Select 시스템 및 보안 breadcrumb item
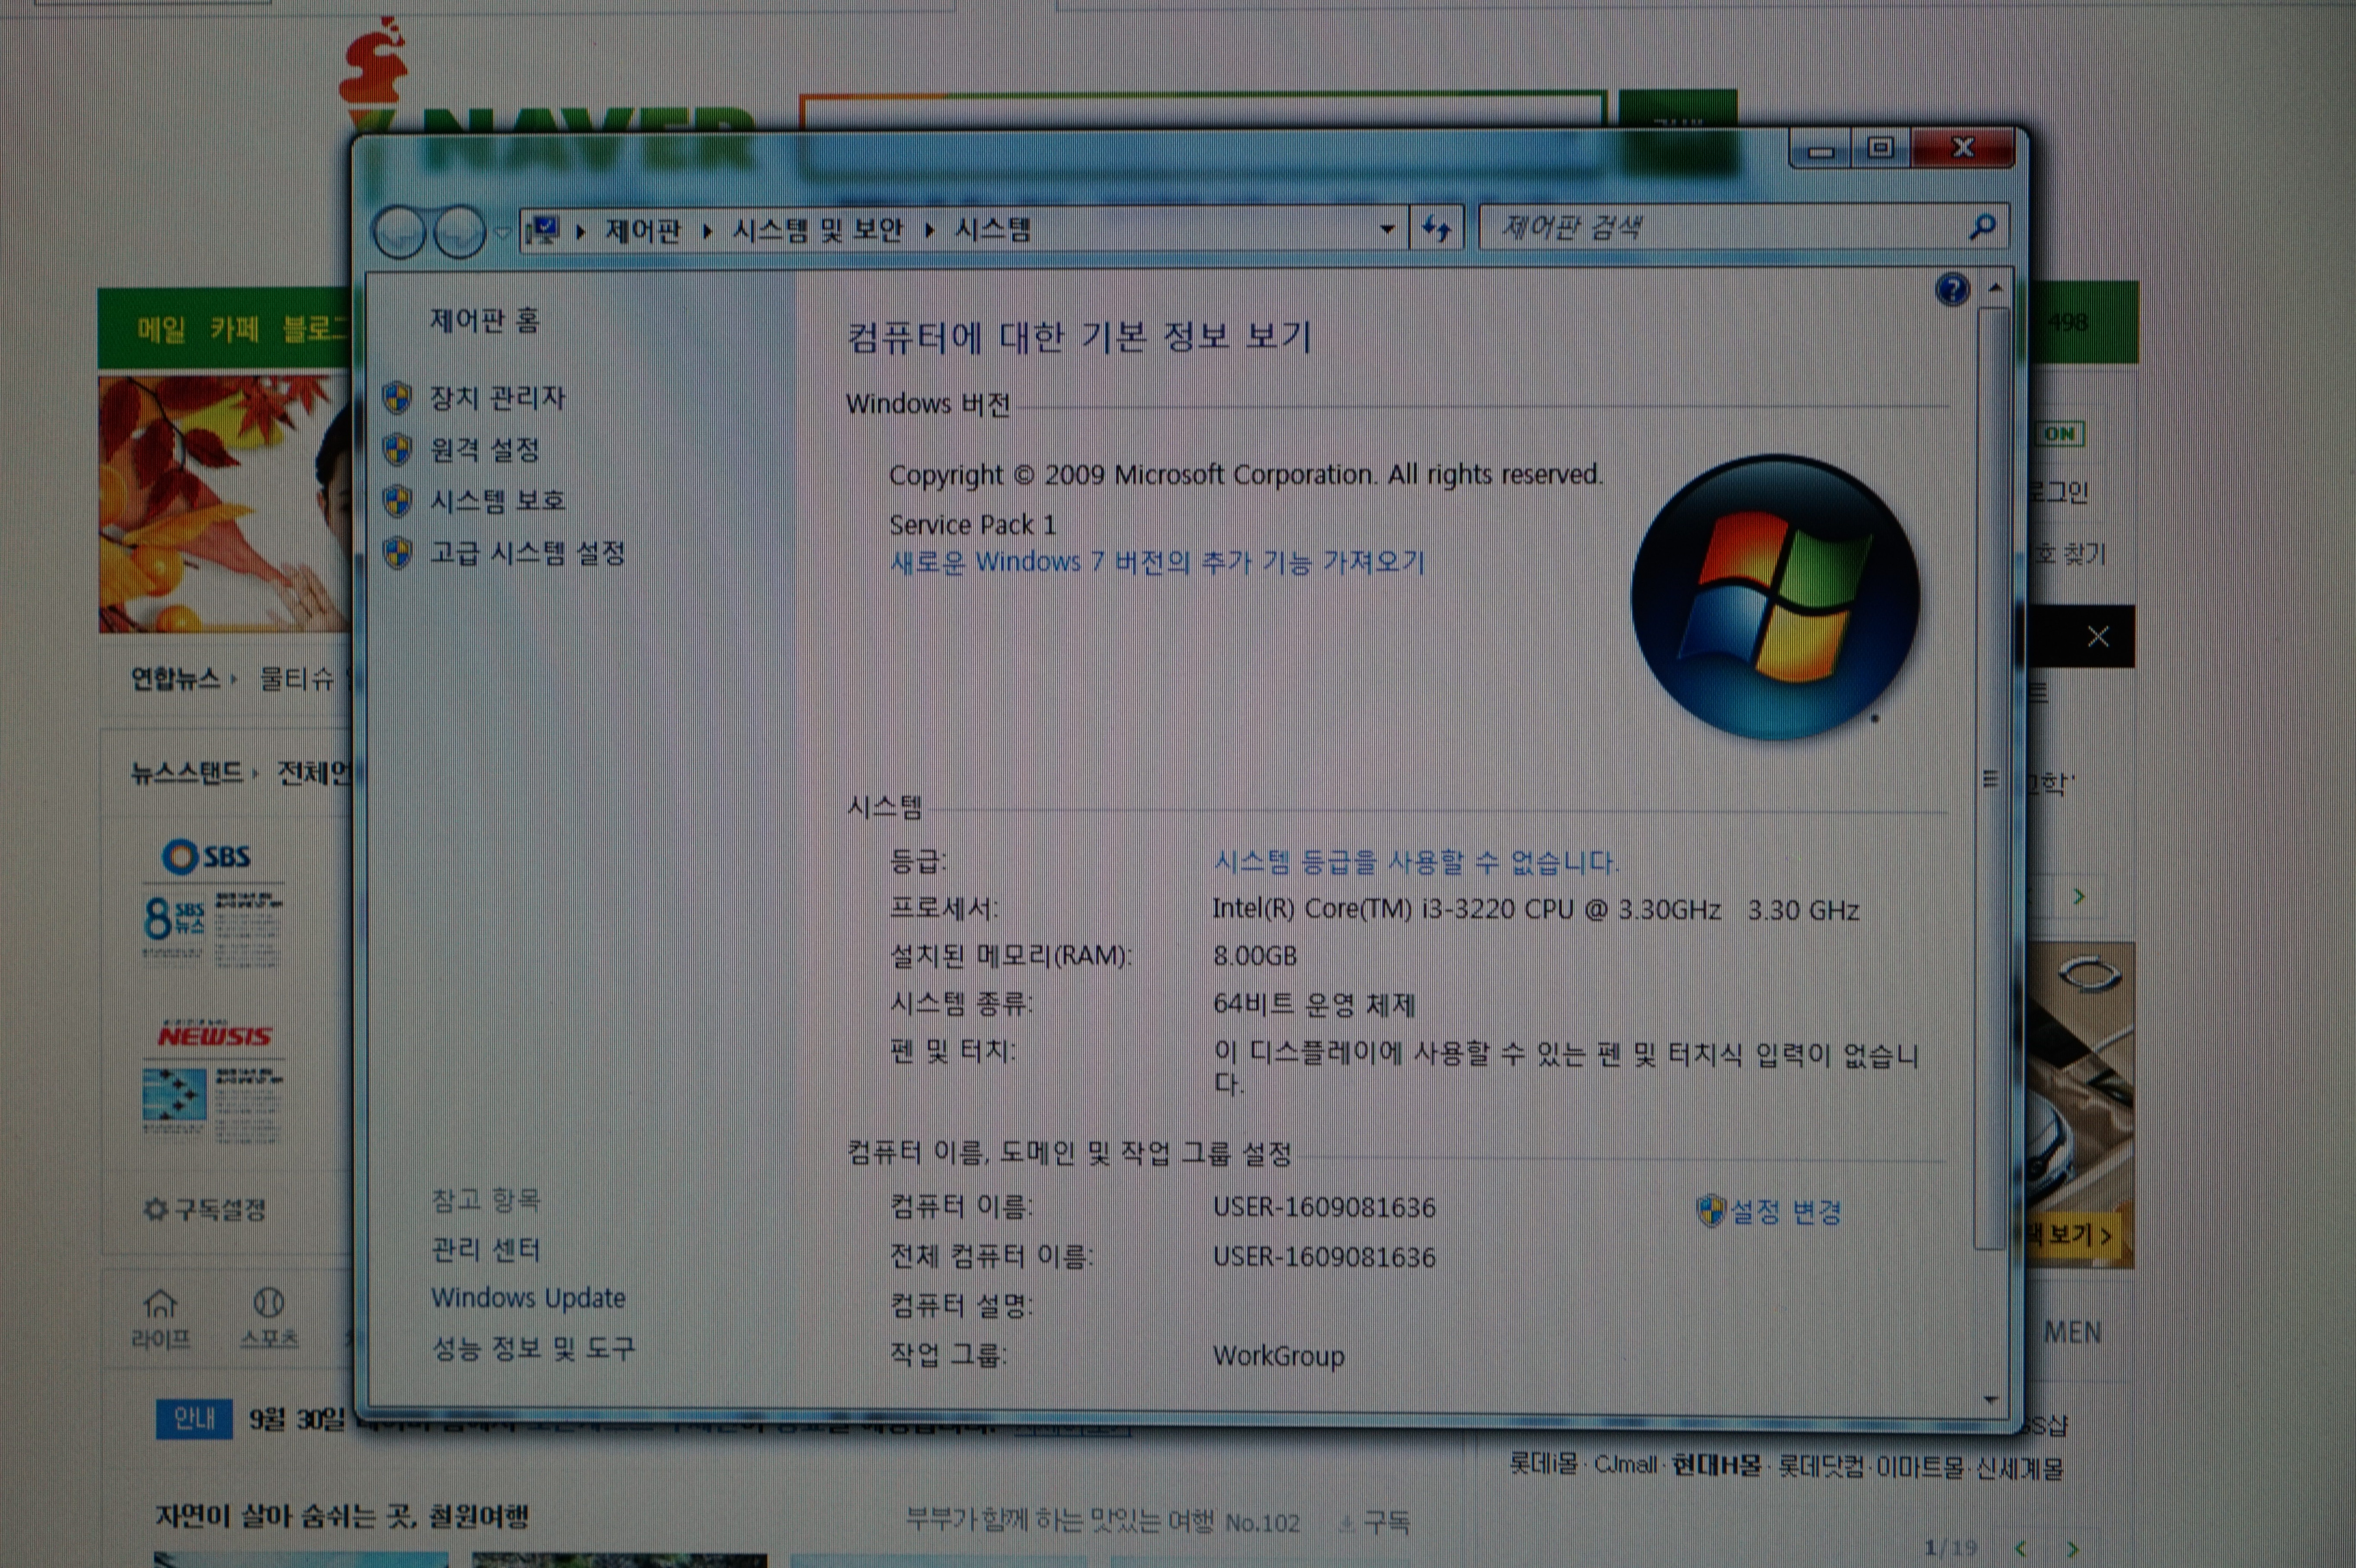This screenshot has width=2356, height=1568. point(817,231)
